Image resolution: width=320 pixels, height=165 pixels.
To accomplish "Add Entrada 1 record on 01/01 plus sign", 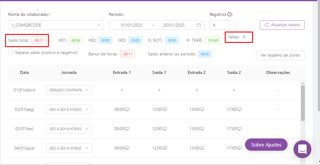I will click(122, 90).
